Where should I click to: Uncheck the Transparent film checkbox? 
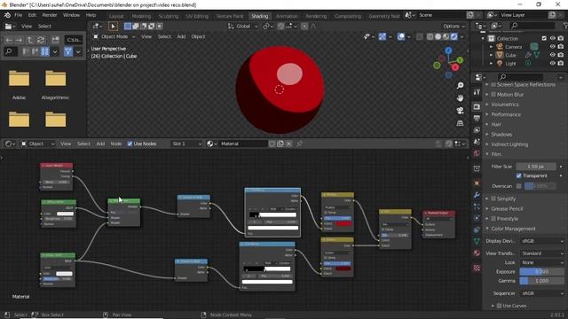518,175
